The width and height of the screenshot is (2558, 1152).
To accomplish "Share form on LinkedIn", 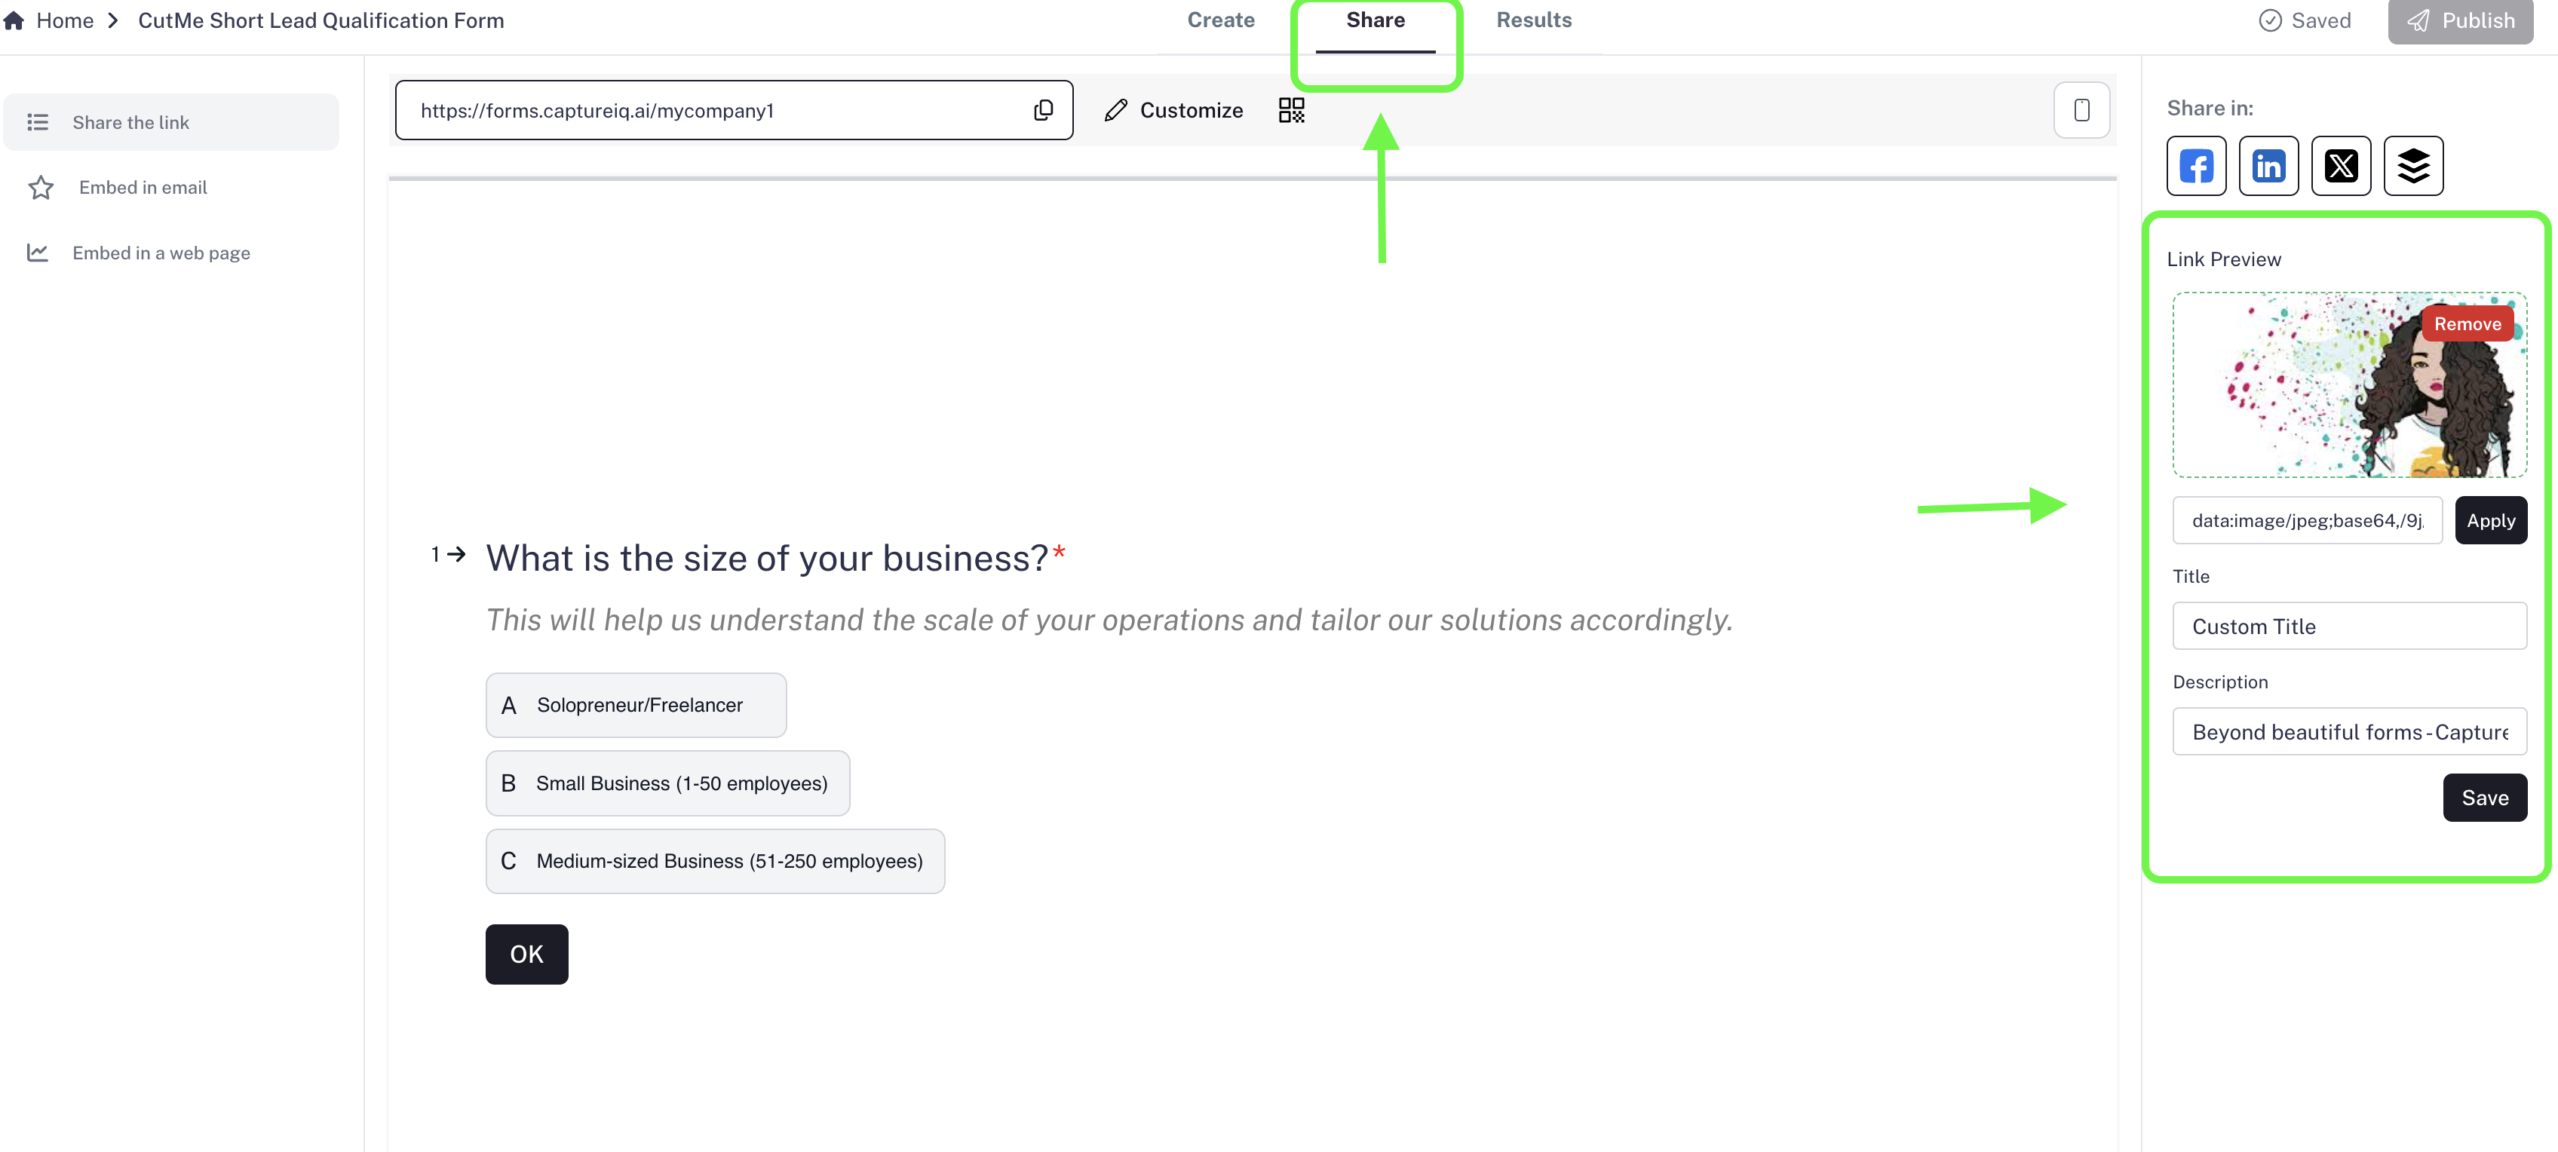I will 2268,166.
